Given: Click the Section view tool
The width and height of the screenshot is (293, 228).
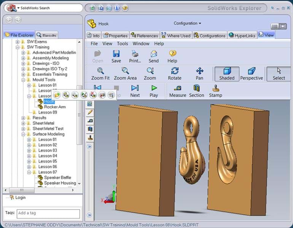Looking at the screenshot, I should coord(196,91).
